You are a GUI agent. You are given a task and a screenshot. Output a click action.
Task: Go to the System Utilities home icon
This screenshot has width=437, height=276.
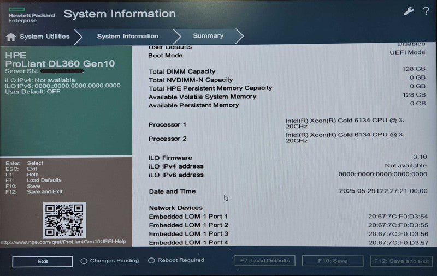click(11, 37)
